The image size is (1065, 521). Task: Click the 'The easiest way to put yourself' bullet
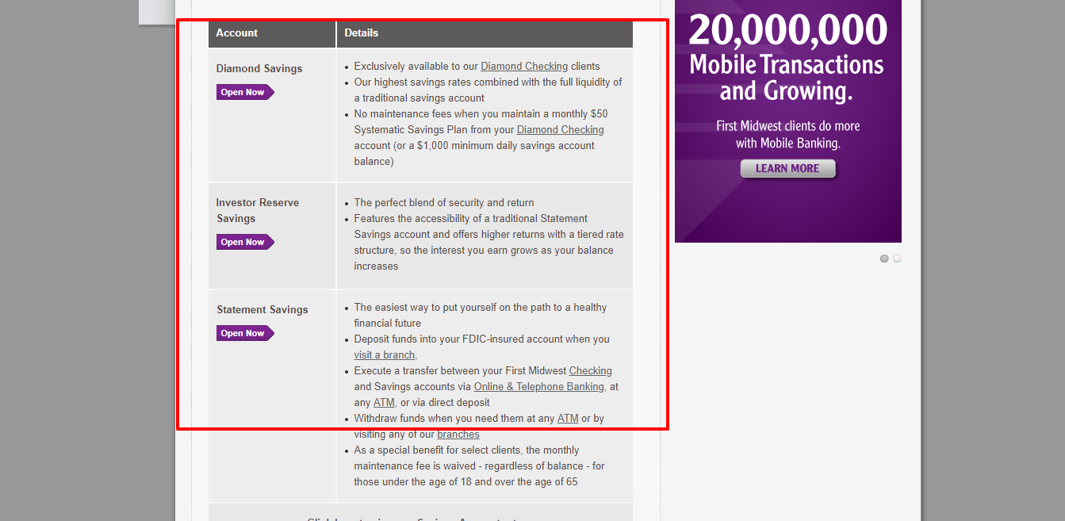[481, 316]
